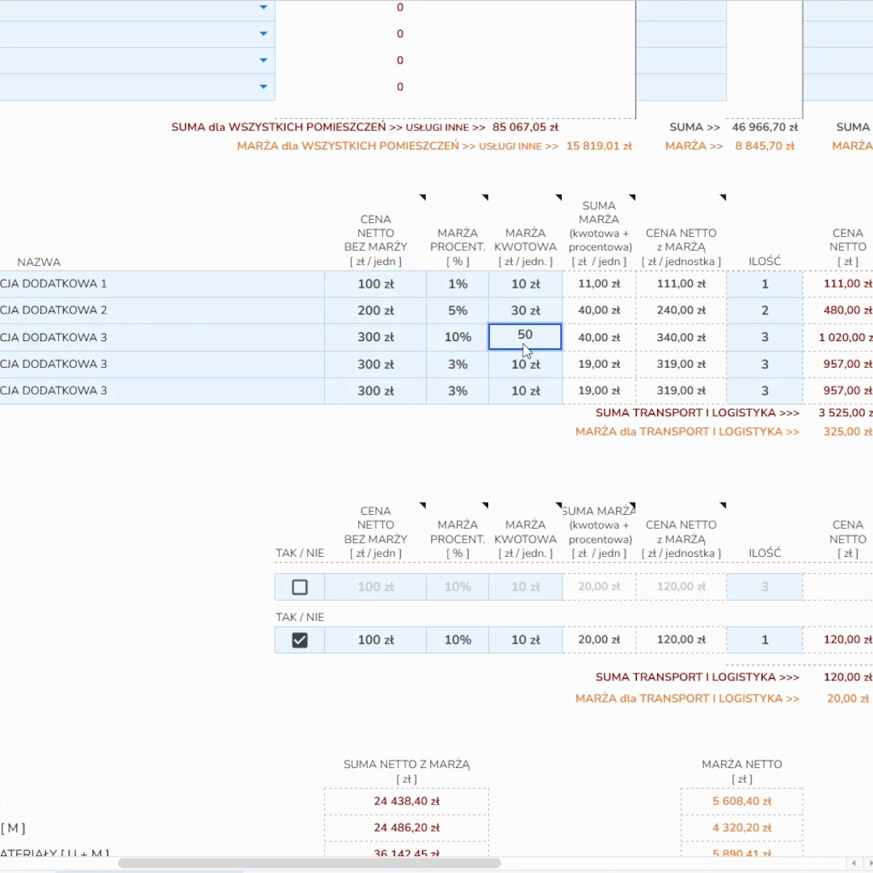The height and width of the screenshot is (873, 873).
Task: Select the 1% margin cell in DODATKOWA 1 row
Action: 458,284
